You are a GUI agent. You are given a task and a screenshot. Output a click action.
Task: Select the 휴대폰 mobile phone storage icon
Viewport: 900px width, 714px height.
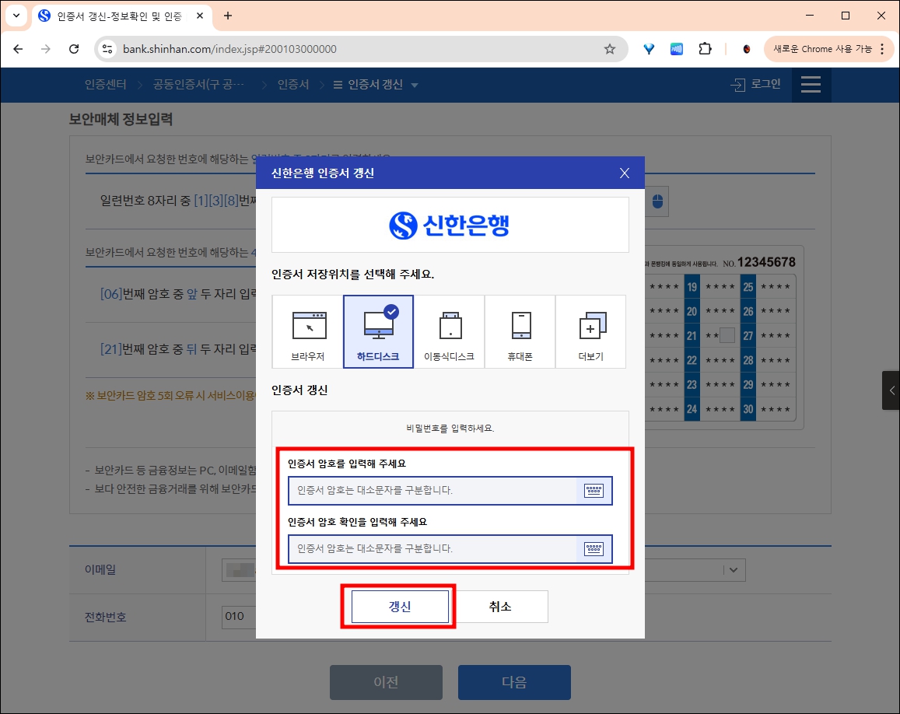click(520, 331)
